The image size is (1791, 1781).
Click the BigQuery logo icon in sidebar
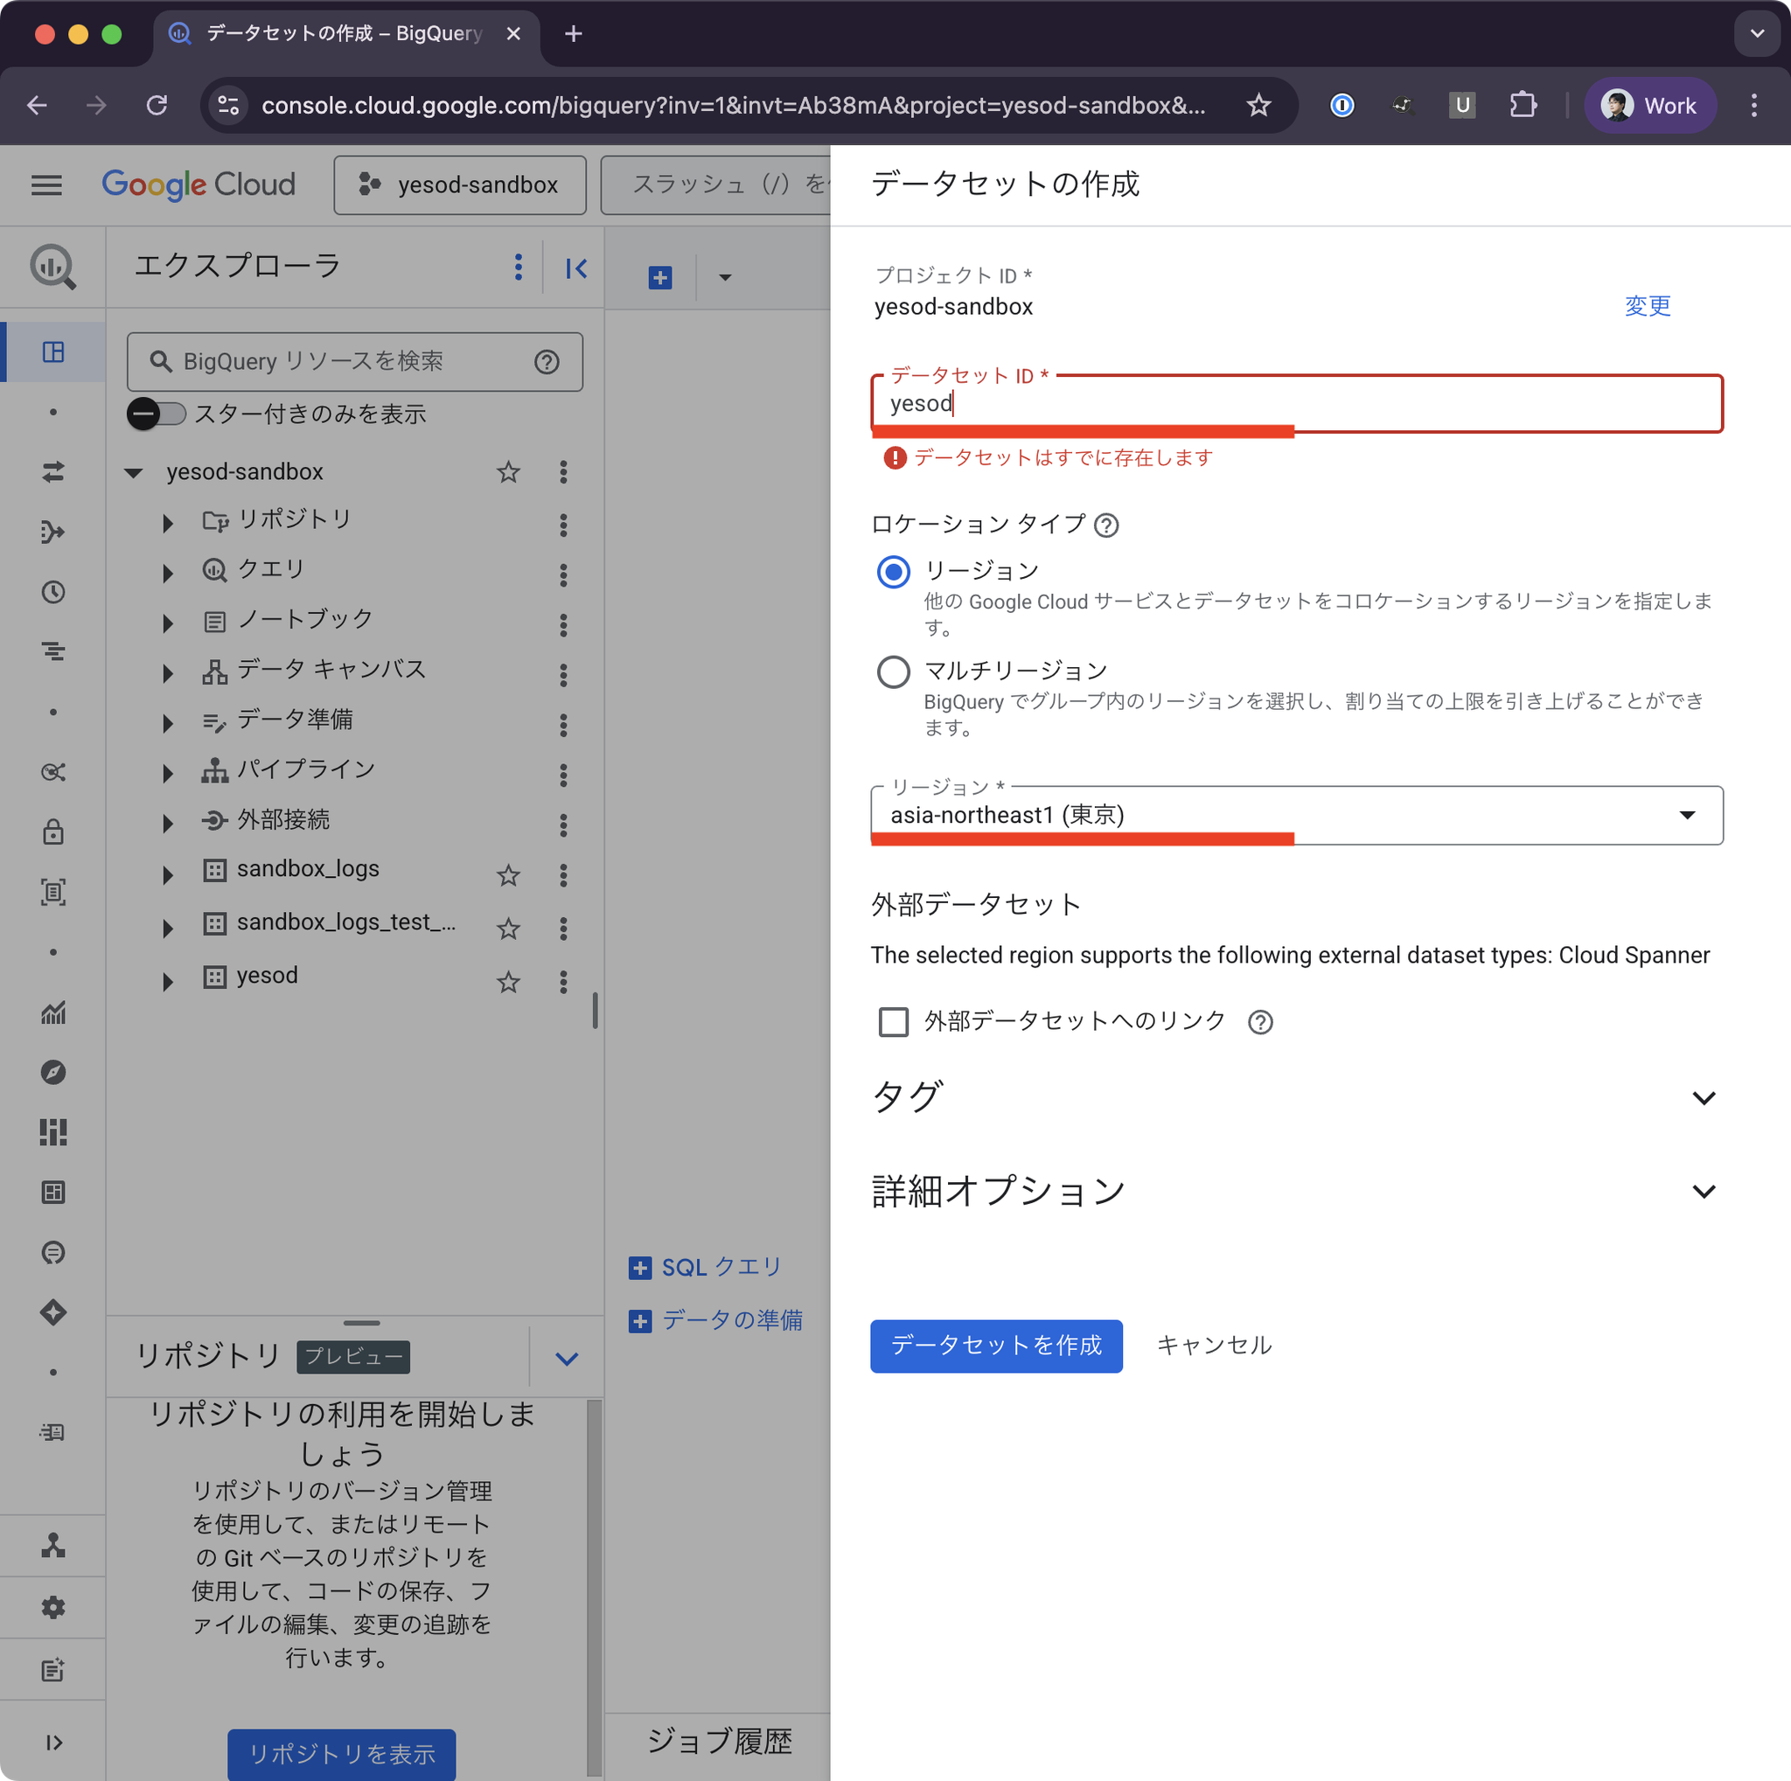(52, 267)
